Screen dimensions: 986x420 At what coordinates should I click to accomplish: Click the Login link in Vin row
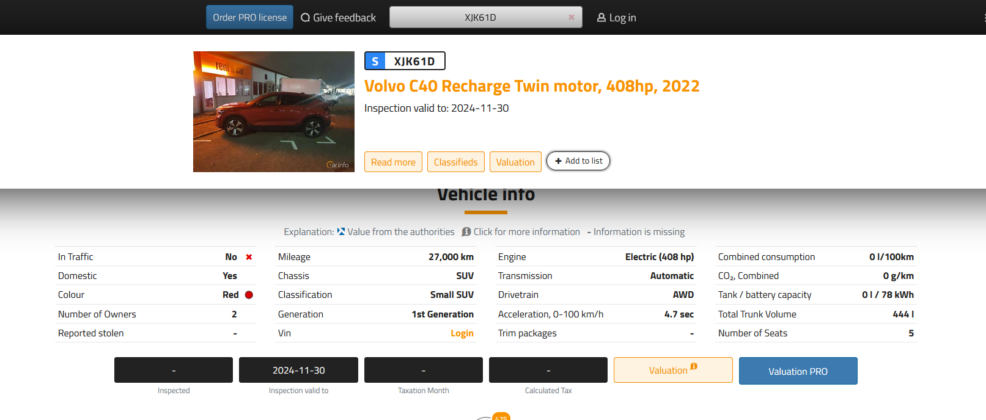click(462, 333)
